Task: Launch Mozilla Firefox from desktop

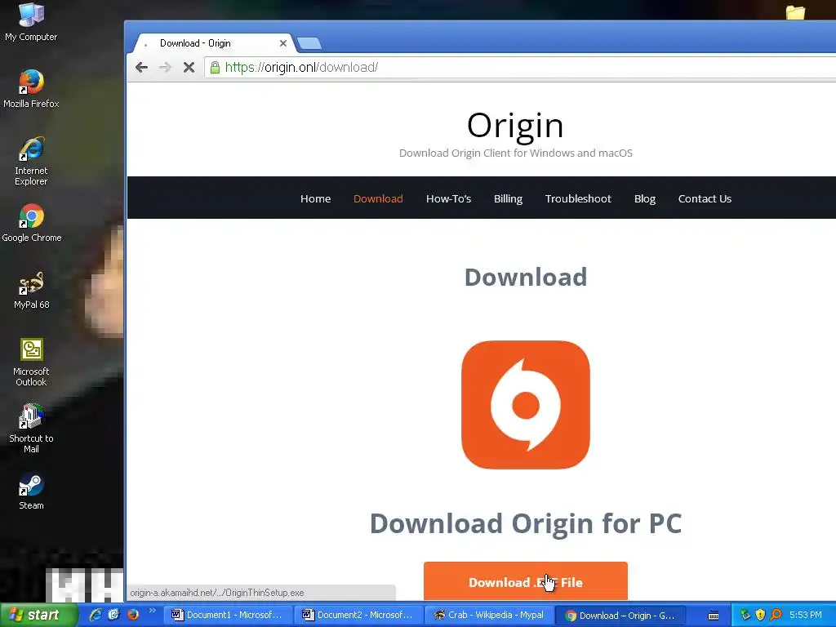Action: click(31, 88)
